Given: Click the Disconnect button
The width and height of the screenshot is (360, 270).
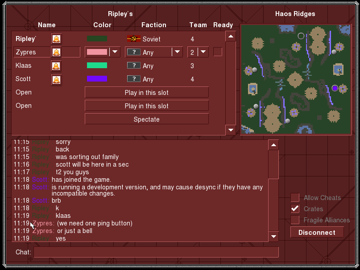Looking at the screenshot, I should pyautogui.click(x=317, y=233).
